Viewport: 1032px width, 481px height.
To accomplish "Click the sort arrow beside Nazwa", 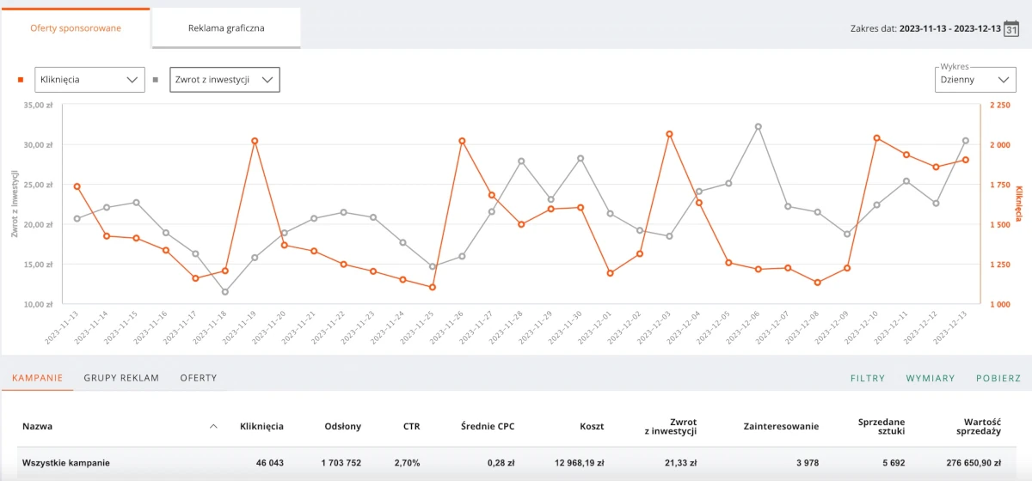I will [x=213, y=426].
